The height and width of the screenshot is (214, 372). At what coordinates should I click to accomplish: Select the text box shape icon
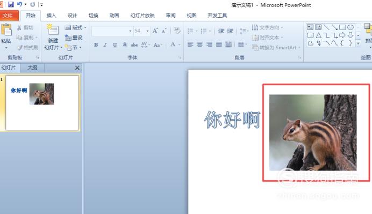[310, 27]
